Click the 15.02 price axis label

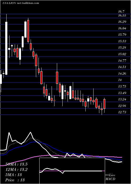(x=122, y=54)
